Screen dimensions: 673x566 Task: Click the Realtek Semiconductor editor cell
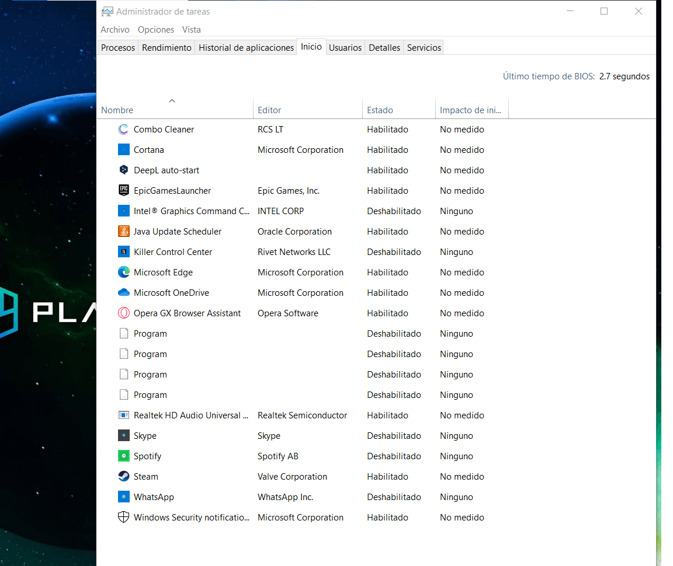[x=302, y=415]
